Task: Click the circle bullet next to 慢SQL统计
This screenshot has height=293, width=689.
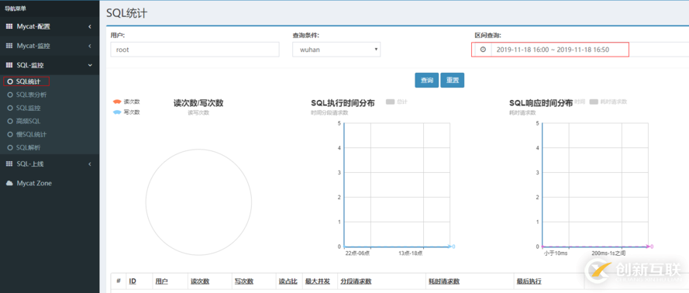Action: (x=10, y=134)
